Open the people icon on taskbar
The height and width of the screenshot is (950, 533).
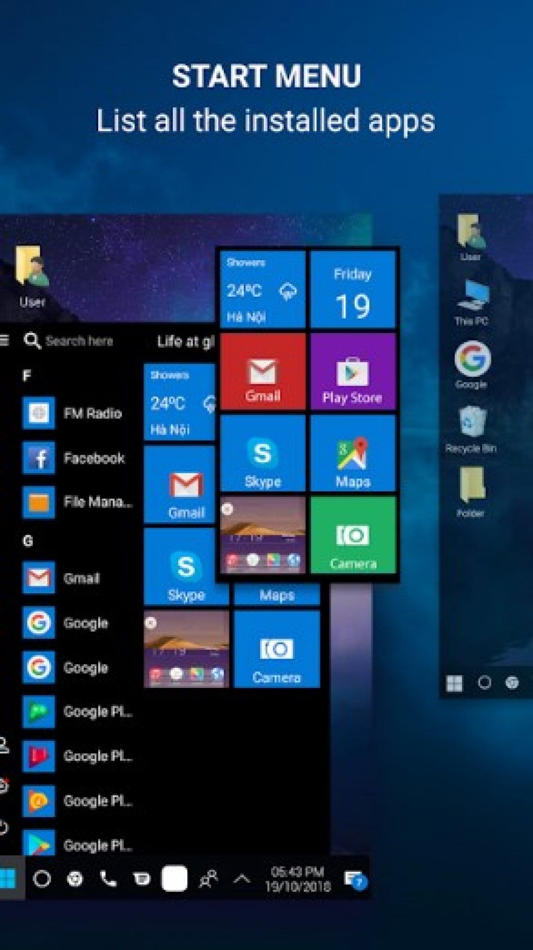tap(208, 878)
